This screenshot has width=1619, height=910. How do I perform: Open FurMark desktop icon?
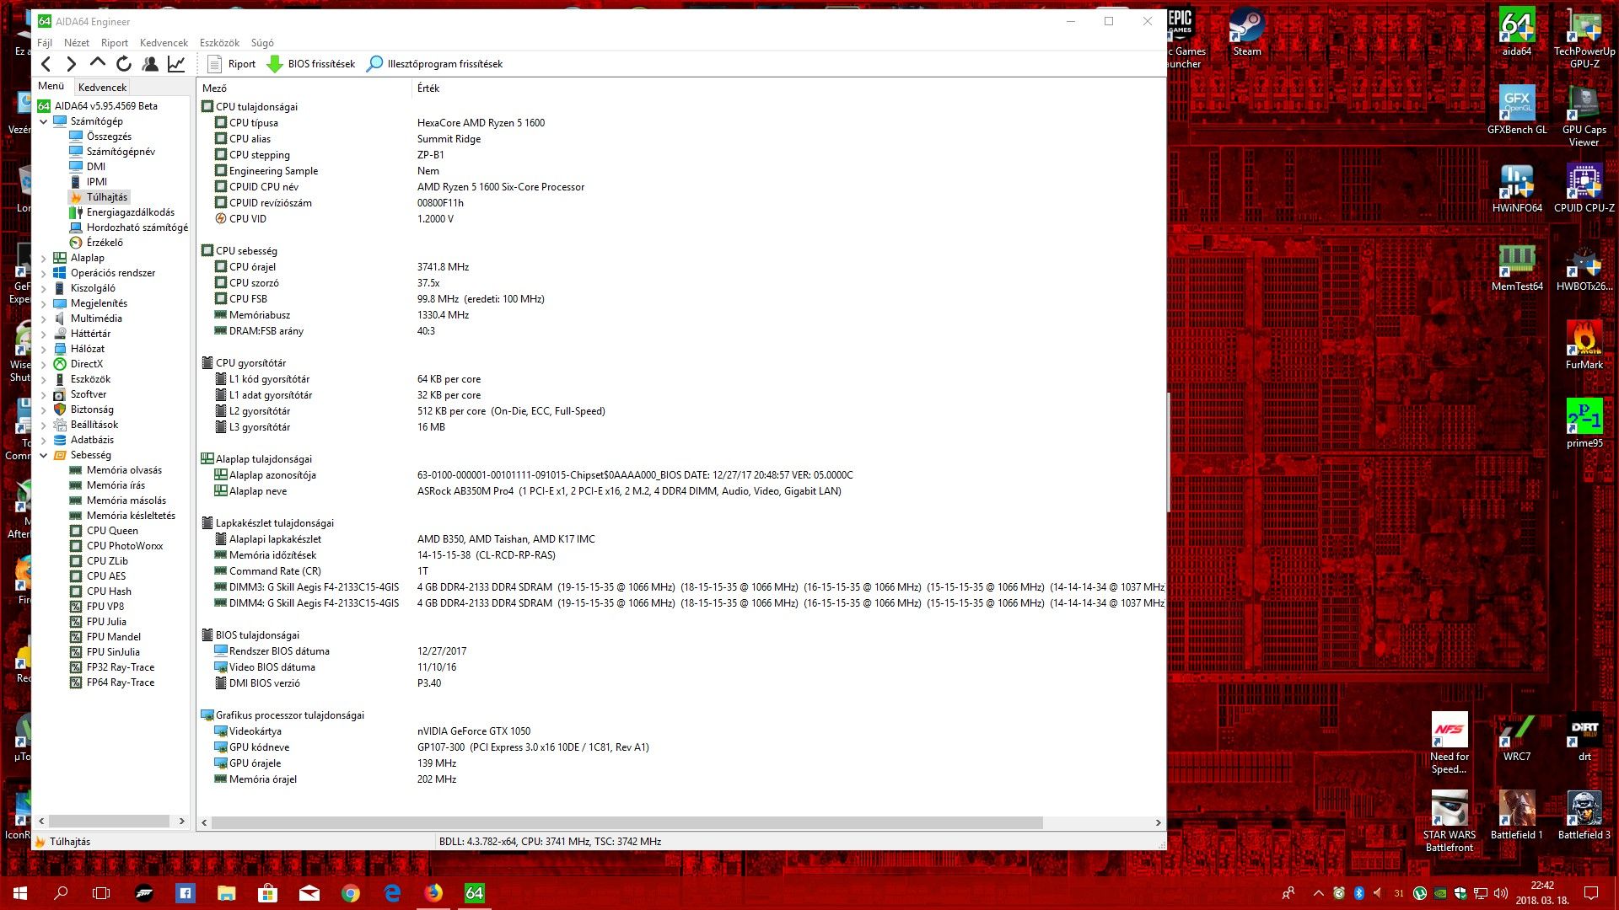coord(1584,345)
